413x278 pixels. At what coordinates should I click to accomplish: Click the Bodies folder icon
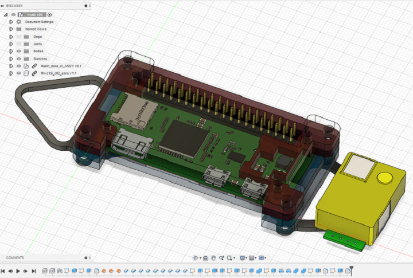tap(26, 51)
